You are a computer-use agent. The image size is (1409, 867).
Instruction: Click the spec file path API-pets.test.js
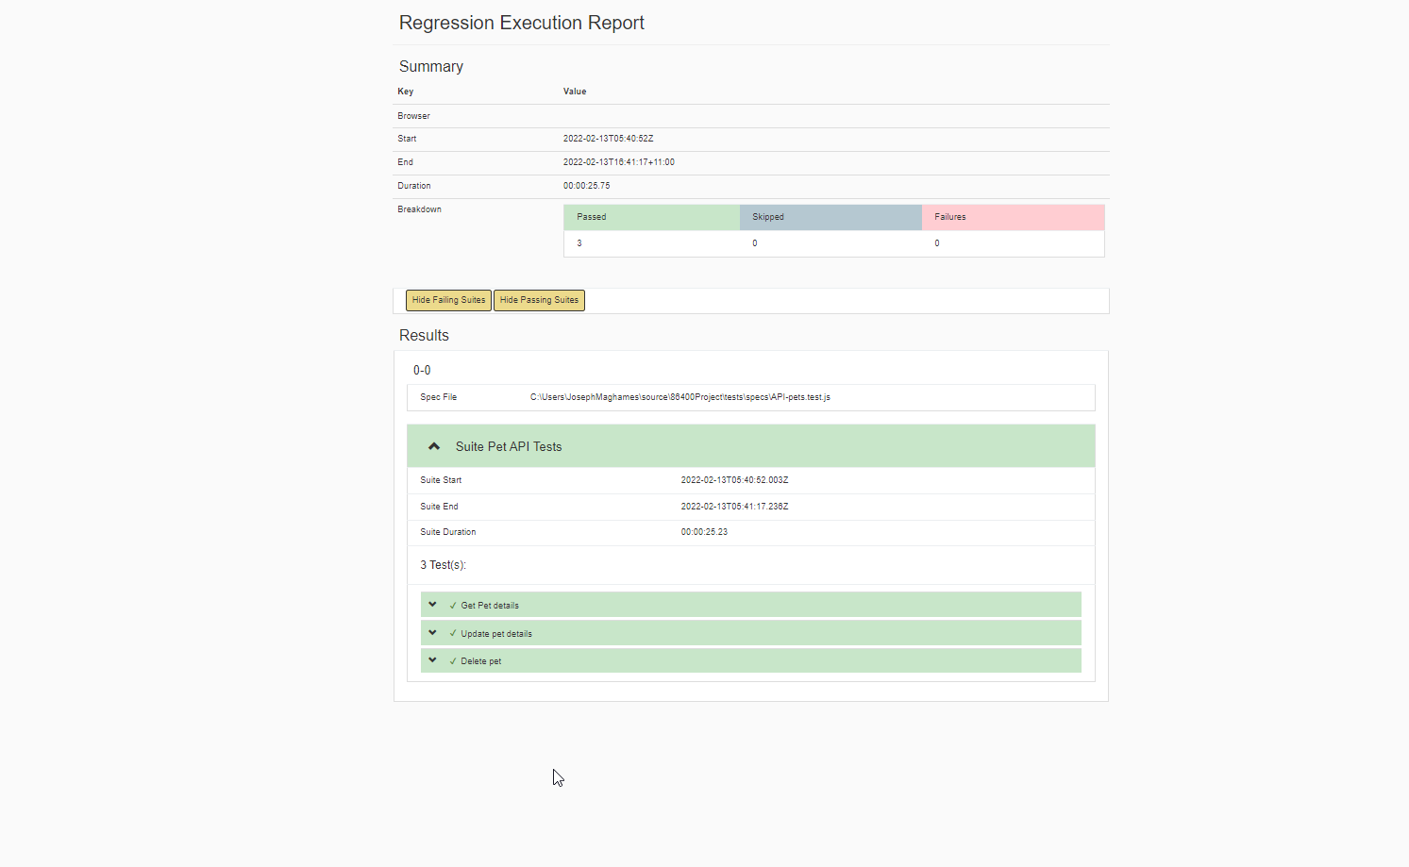[x=680, y=397]
